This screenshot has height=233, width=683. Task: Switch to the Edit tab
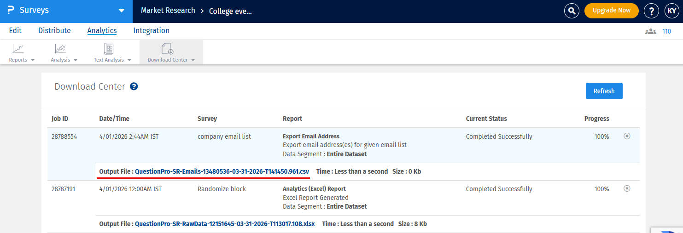click(15, 31)
